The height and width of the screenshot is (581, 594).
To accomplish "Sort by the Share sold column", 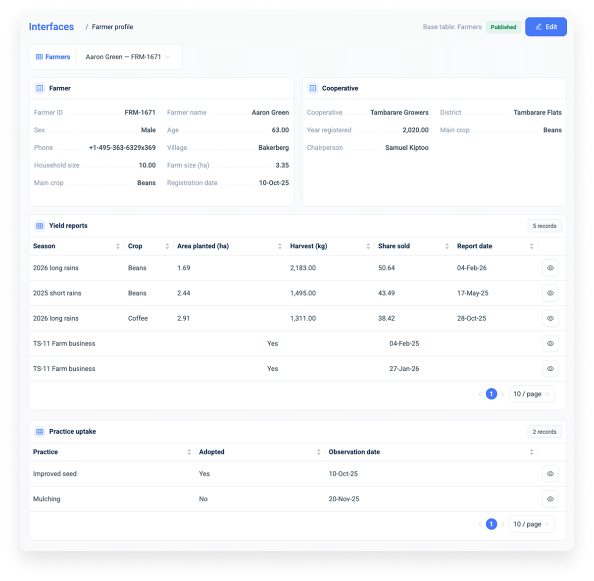I will (x=447, y=246).
